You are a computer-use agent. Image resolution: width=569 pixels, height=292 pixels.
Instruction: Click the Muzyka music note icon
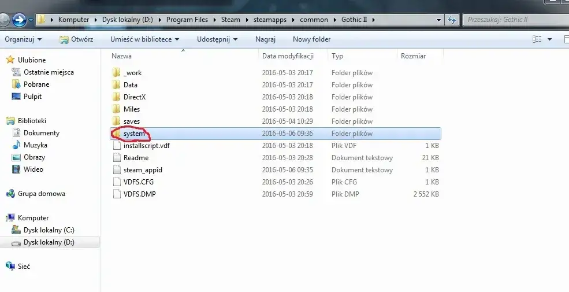[x=16, y=145]
